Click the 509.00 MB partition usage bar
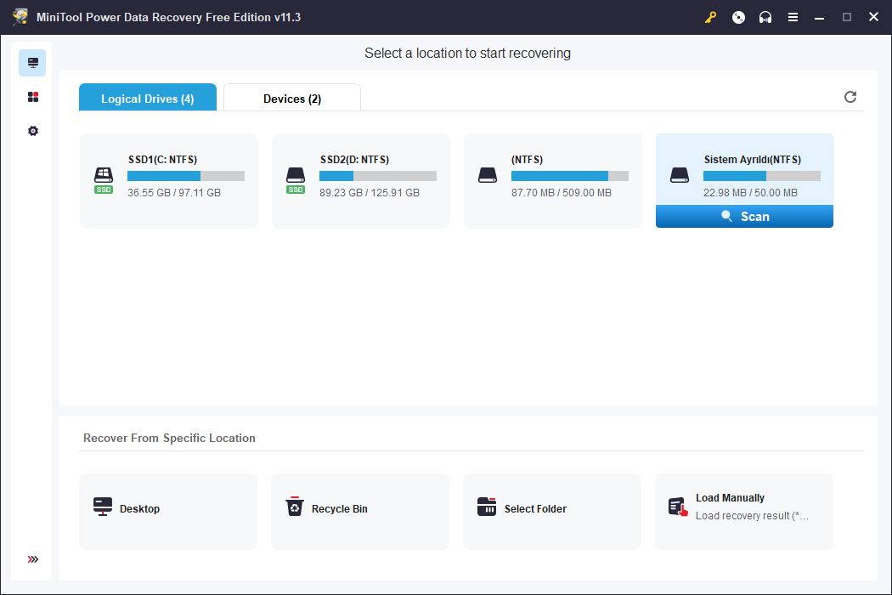The image size is (892, 595). pos(570,176)
